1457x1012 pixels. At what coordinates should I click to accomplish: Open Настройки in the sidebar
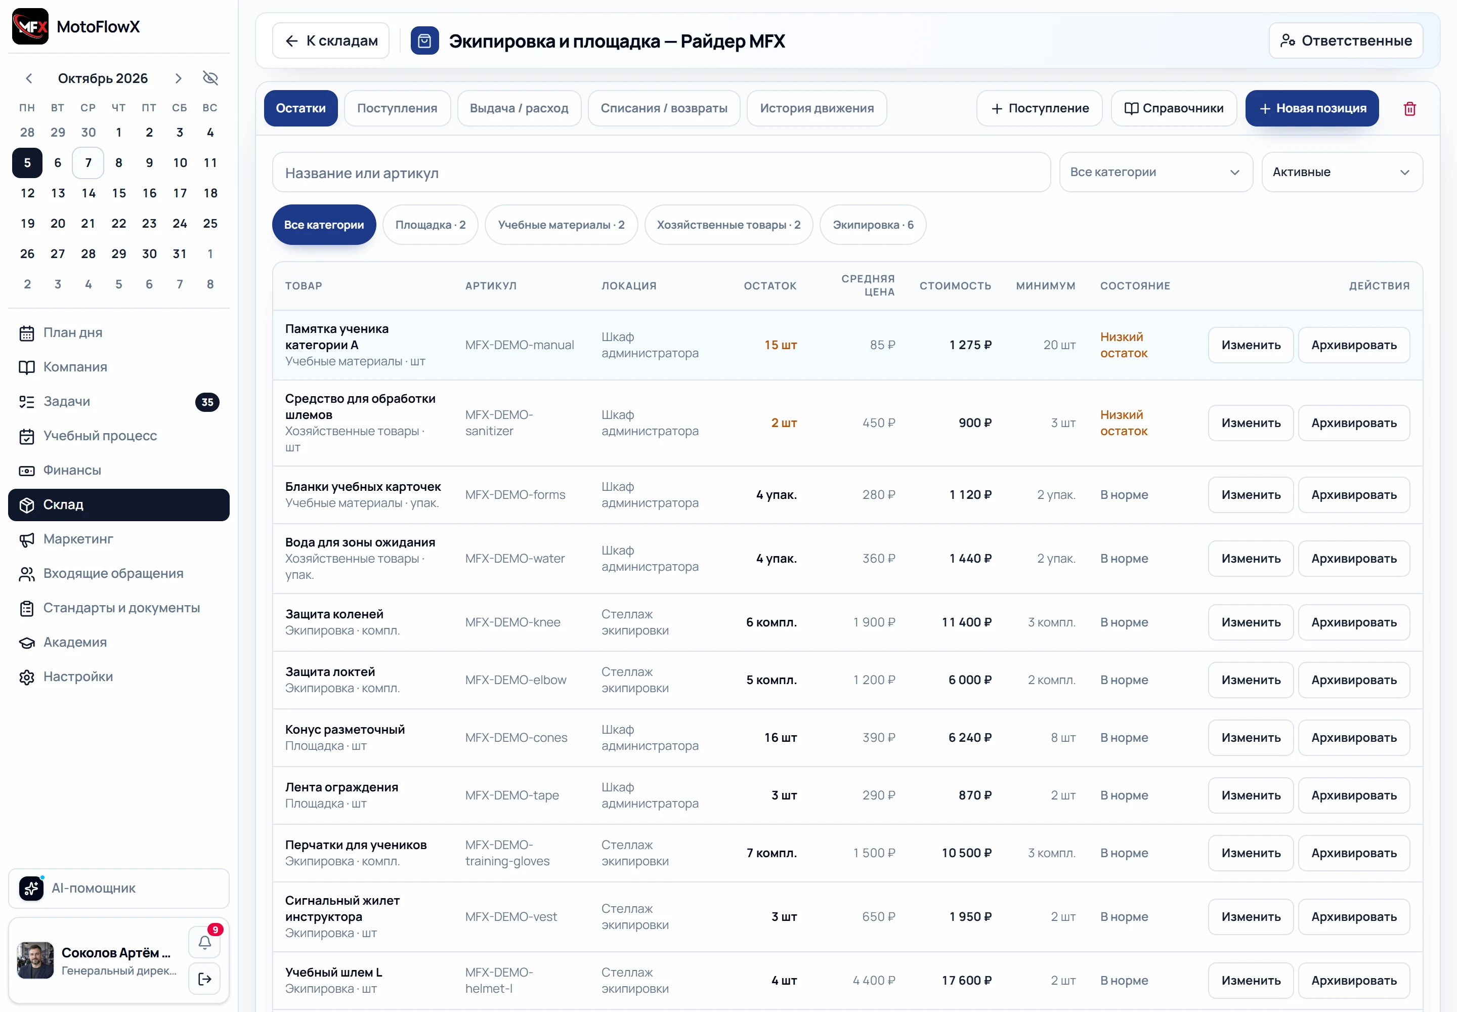118,677
